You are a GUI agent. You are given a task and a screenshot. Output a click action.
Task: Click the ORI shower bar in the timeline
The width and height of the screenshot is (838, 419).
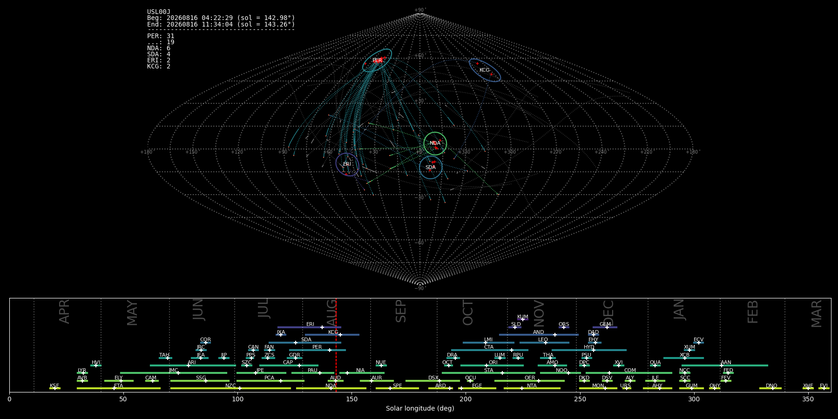click(492, 365)
